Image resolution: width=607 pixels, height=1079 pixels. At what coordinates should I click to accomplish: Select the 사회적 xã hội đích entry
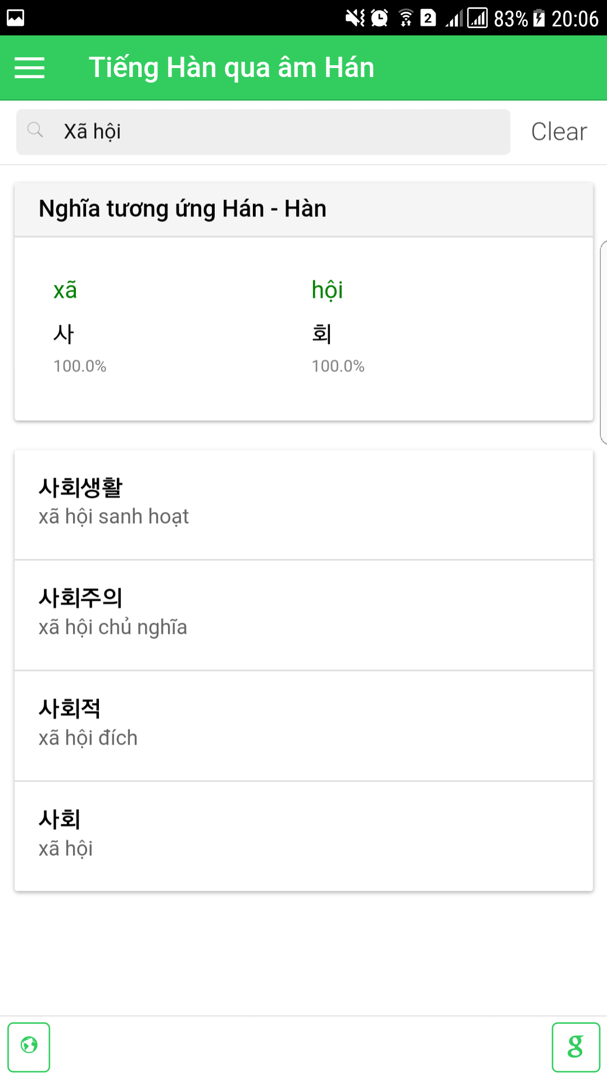(x=303, y=726)
